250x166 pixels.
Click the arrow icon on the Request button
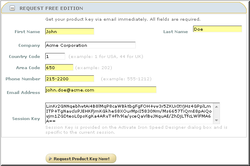pyautogui.click(x=50, y=159)
